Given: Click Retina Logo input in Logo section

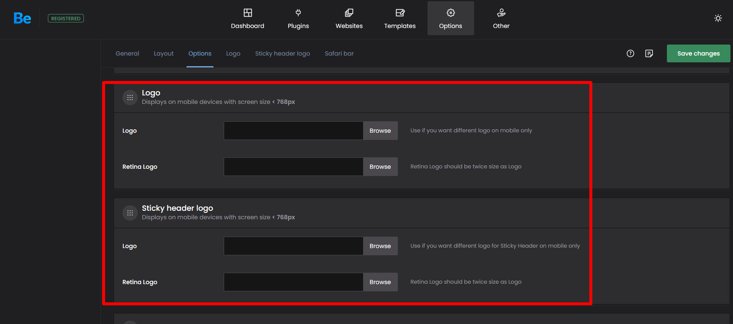Looking at the screenshot, I should [x=294, y=167].
